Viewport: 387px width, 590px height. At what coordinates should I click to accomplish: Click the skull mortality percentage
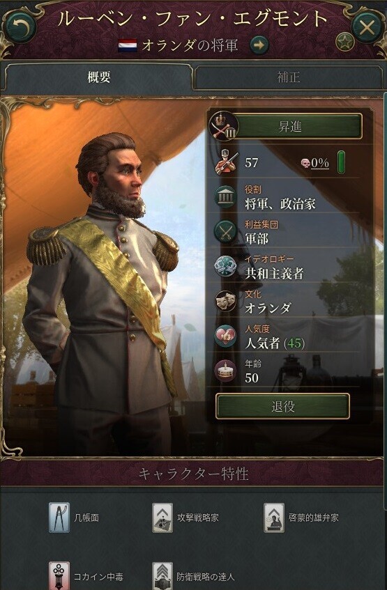pos(315,163)
